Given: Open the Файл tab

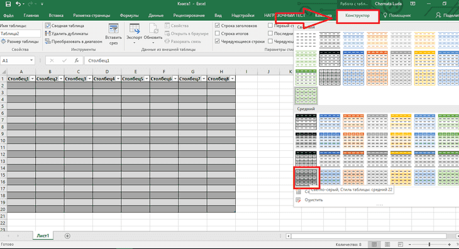Looking at the screenshot, I should (x=9, y=16).
